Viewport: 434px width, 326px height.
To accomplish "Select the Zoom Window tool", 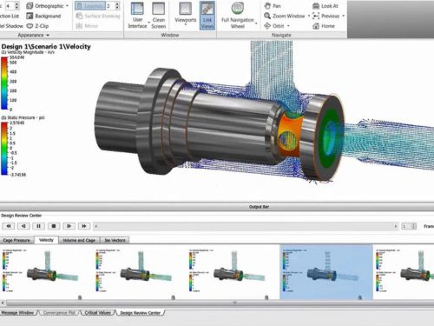I will pos(285,16).
